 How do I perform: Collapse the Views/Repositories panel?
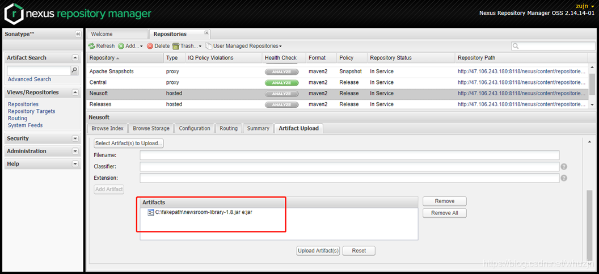75,92
